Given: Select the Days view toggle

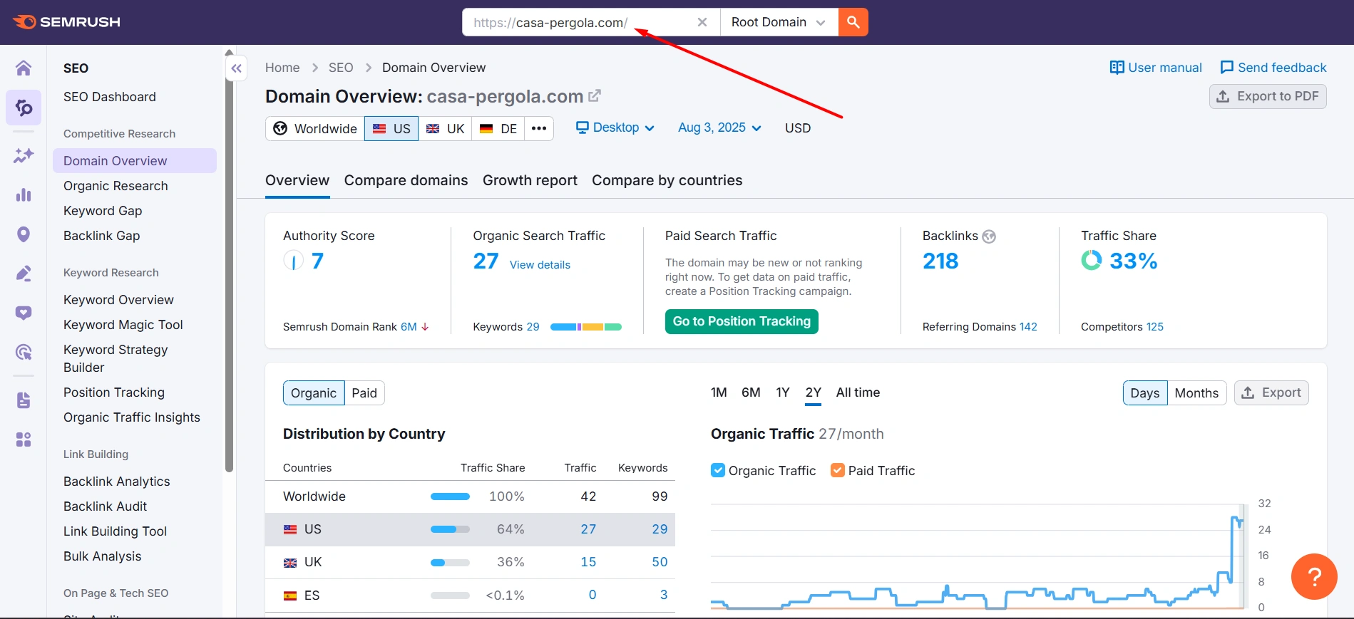Looking at the screenshot, I should 1145,393.
